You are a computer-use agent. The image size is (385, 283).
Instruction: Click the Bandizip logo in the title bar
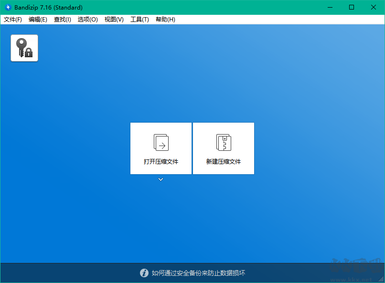7,7
